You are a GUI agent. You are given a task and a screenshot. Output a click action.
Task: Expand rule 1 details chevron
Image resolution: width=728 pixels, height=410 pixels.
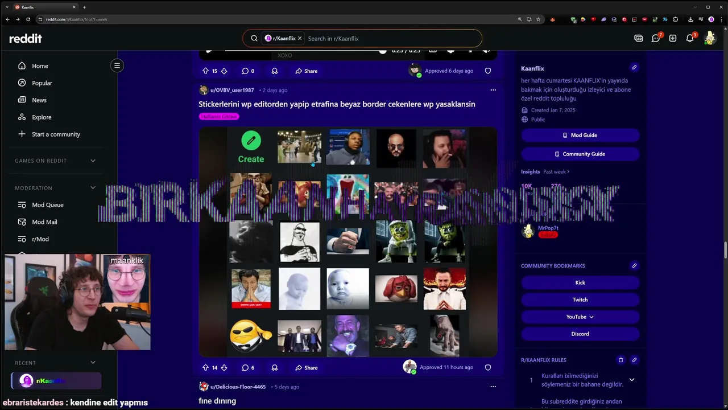click(631, 380)
